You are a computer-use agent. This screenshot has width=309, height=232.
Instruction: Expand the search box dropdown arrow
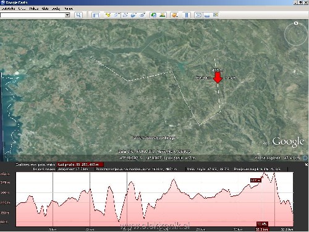click(67, 15)
